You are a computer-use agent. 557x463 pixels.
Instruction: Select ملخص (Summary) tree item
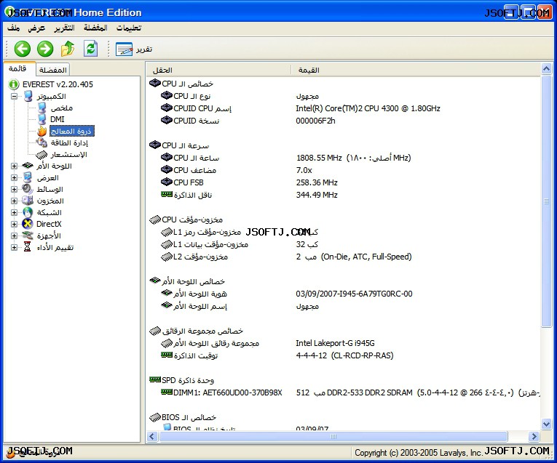(61, 108)
